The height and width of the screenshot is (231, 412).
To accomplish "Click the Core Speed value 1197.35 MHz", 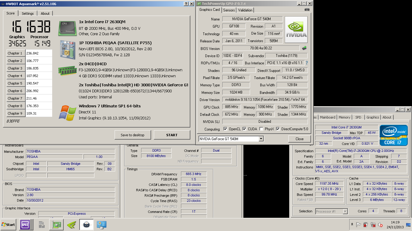I will pyautogui.click(x=329, y=183).
